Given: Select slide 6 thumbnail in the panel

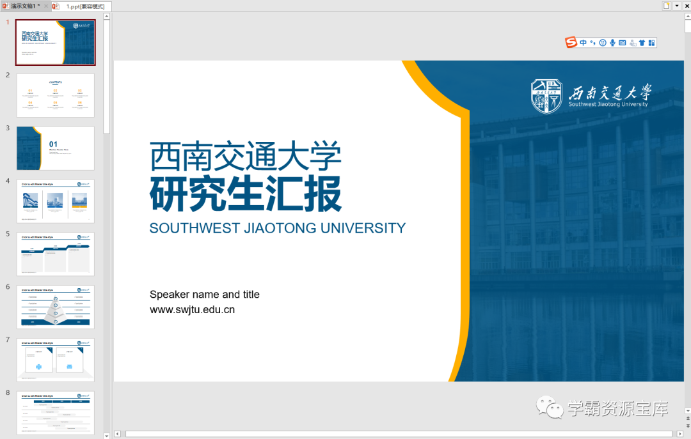Looking at the screenshot, I should pyautogui.click(x=55, y=307).
